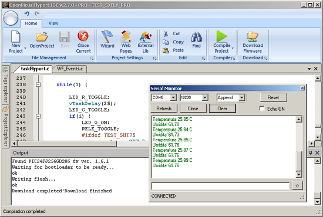Click the '#ifdef TEST_SHT75' code line
The image size is (323, 217).
(109, 135)
